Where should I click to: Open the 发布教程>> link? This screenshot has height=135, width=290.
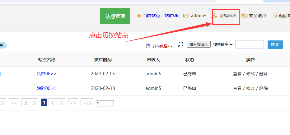click(x=162, y=46)
